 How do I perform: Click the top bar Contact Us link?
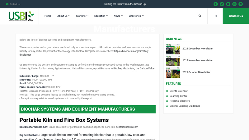15,4
